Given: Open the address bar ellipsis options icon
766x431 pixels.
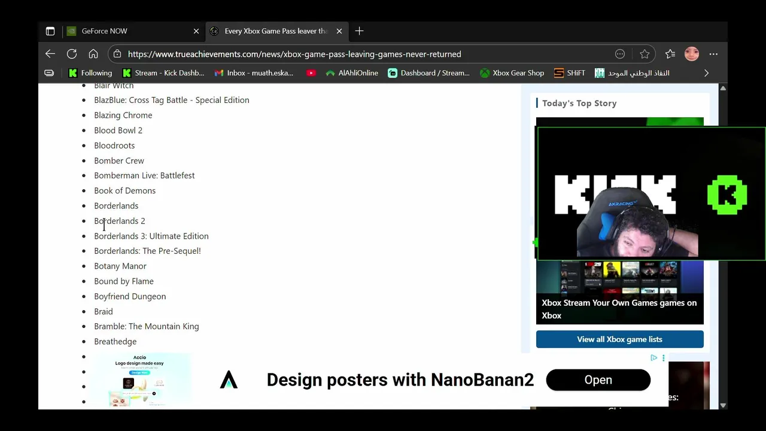Looking at the screenshot, I should [620, 54].
